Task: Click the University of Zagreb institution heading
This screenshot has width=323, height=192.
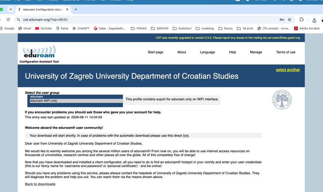Action: 131,76
